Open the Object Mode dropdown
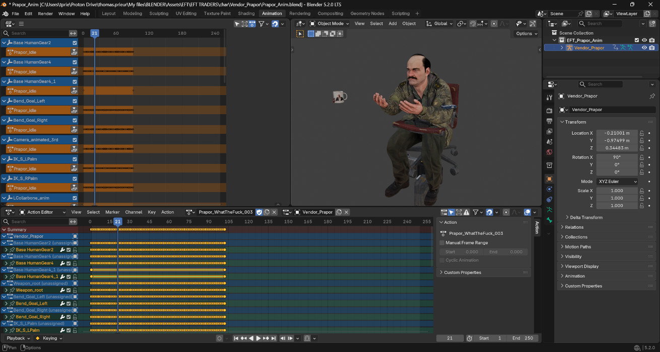 [x=329, y=24]
